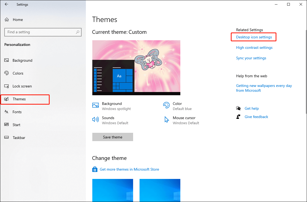
Task: Click the Background picture icon in sidebar
Action: tap(6, 60)
